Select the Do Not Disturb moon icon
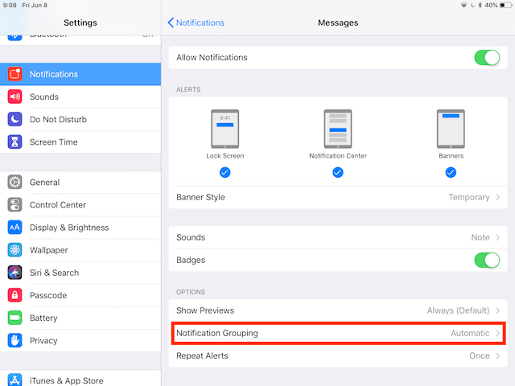 [x=14, y=119]
